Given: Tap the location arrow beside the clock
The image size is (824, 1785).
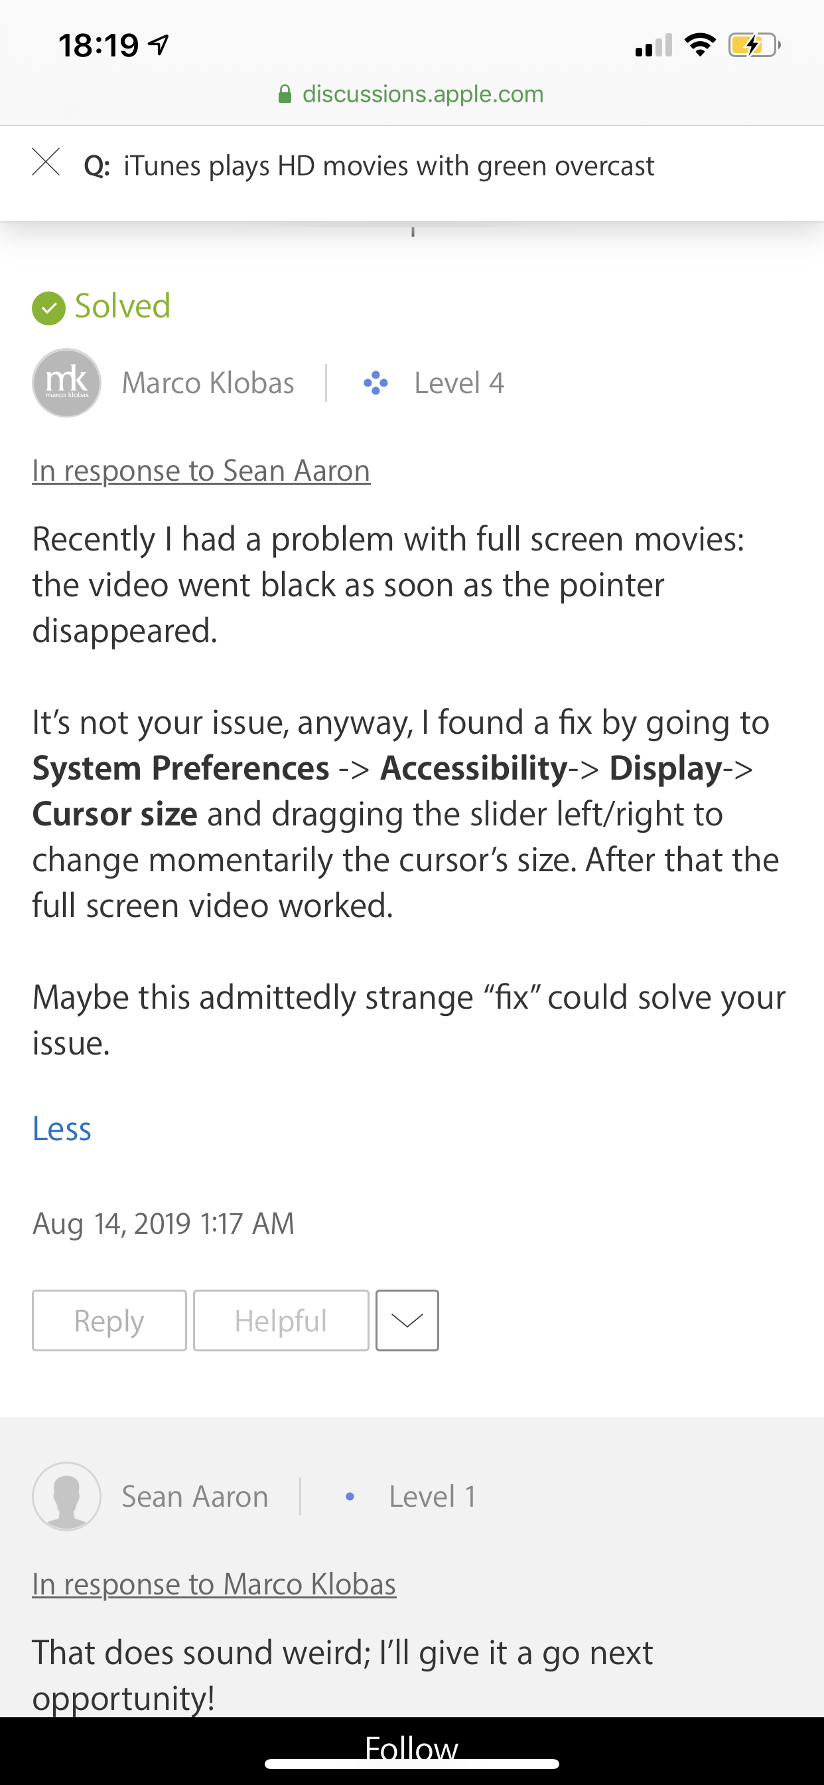Looking at the screenshot, I should (x=159, y=46).
